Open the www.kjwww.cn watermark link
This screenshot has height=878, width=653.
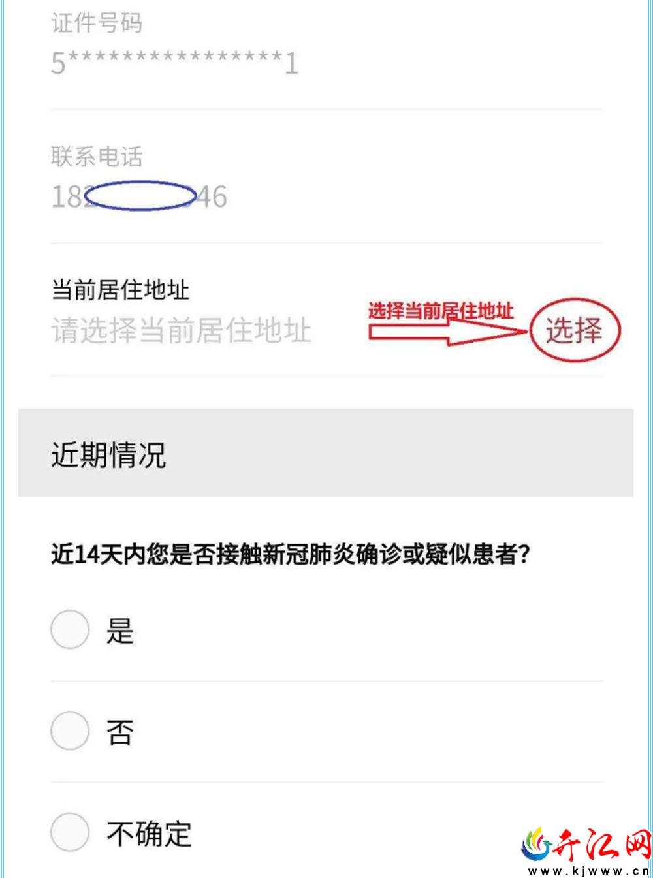(x=590, y=871)
